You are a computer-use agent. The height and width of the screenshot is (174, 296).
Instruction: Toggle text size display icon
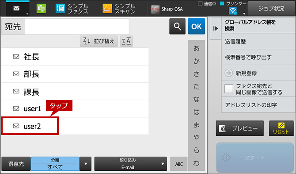coord(126,41)
